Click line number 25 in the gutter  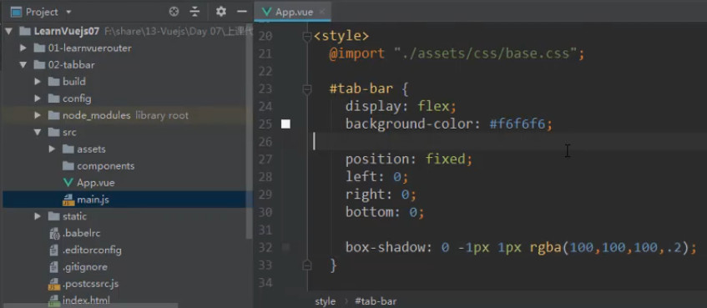(265, 124)
